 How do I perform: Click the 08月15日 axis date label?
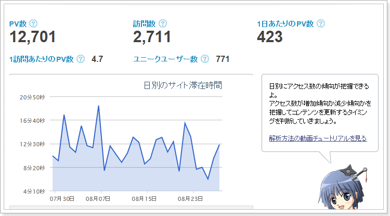coord(144,199)
